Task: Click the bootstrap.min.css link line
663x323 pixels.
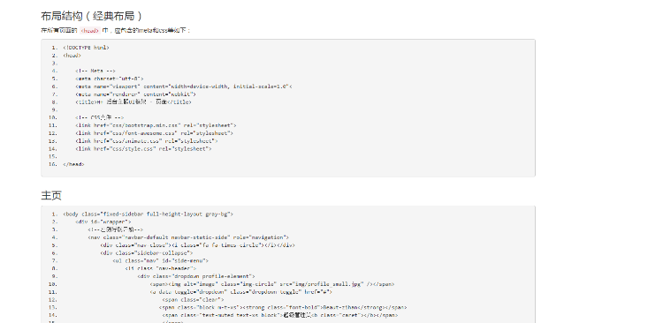Action: point(156,125)
